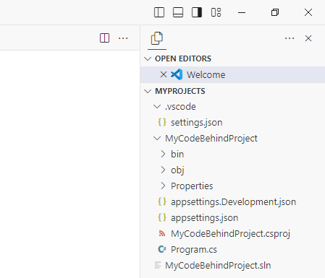This screenshot has width=325, height=278.
Task: Split the editor to the right
Action: pos(104,38)
